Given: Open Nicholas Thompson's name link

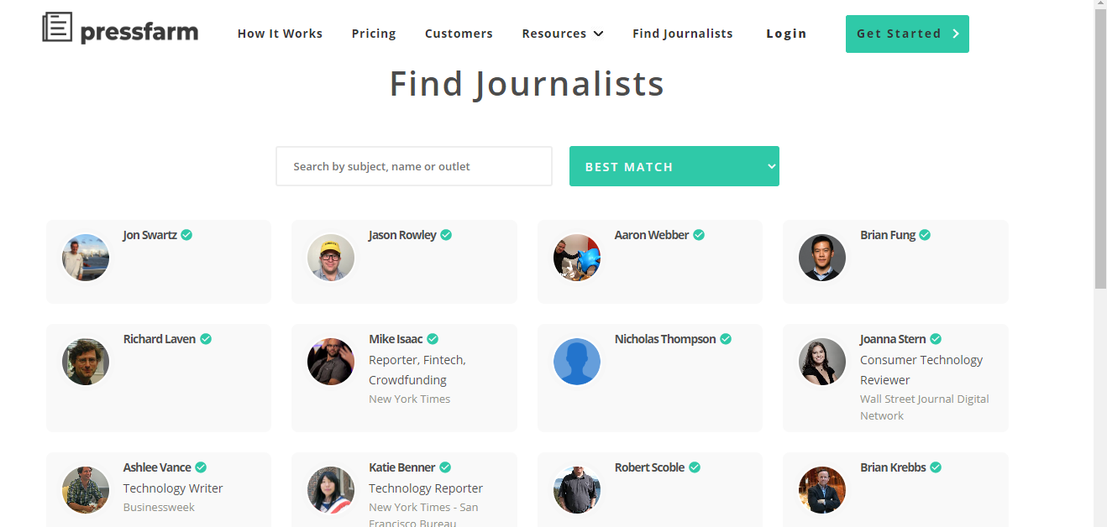Looking at the screenshot, I should pos(665,339).
